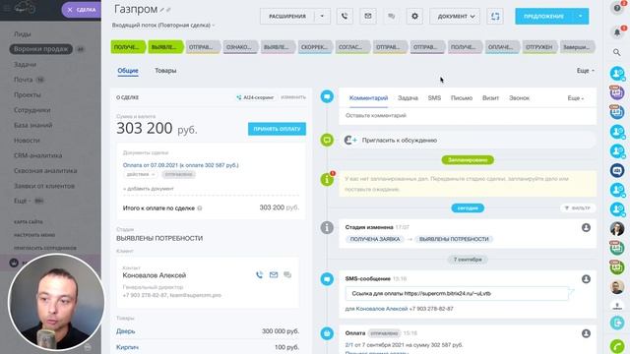The width and height of the screenshot is (630, 354).
Task: Switch to the SMS tab
Action: (434, 98)
